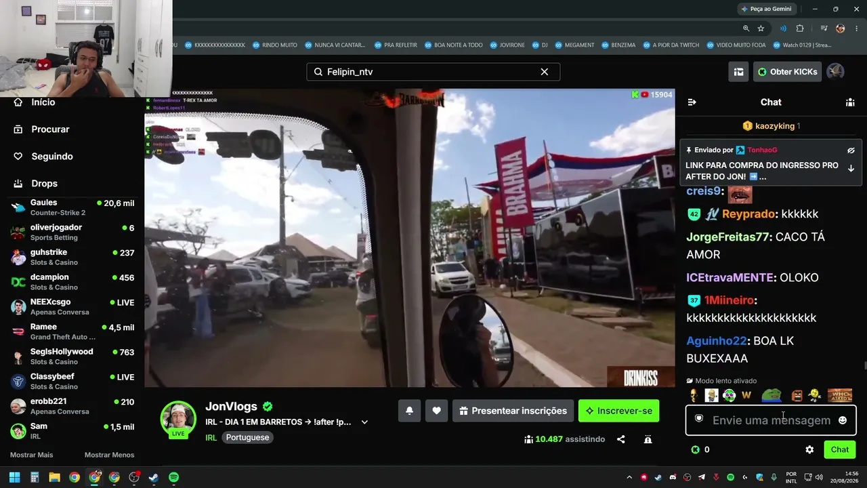Open the erobb221 channel
This screenshot has height=488, width=867.
[72, 406]
